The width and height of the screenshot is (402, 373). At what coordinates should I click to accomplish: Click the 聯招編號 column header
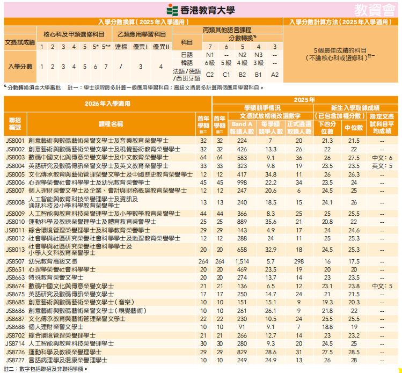click(15, 124)
